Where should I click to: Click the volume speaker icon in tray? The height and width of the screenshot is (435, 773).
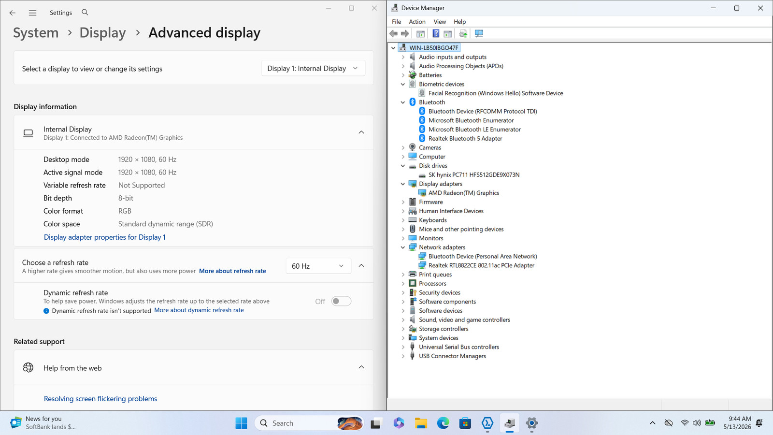coord(697,423)
